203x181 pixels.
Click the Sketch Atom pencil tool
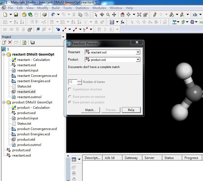point(155,15)
